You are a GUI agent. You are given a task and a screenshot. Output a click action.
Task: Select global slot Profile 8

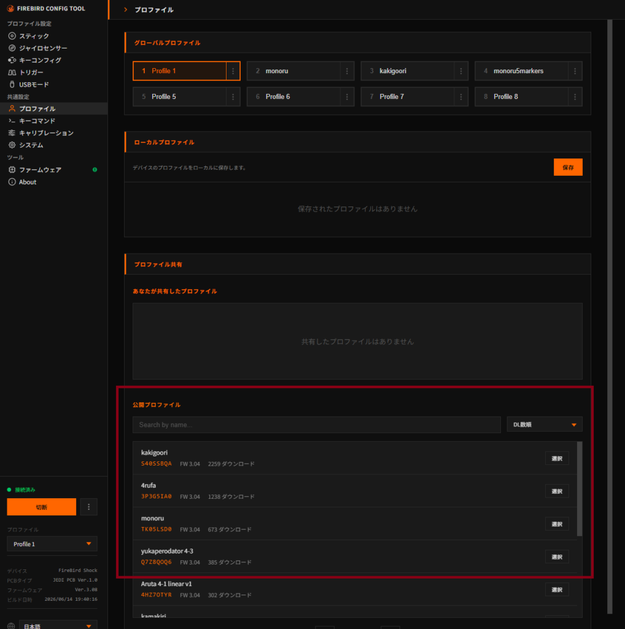[x=522, y=96]
